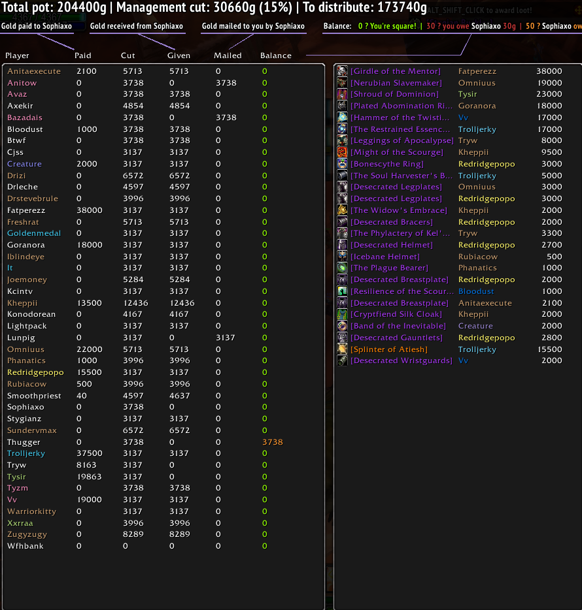Click the Desecrated Bracers item icon

pos(342,222)
